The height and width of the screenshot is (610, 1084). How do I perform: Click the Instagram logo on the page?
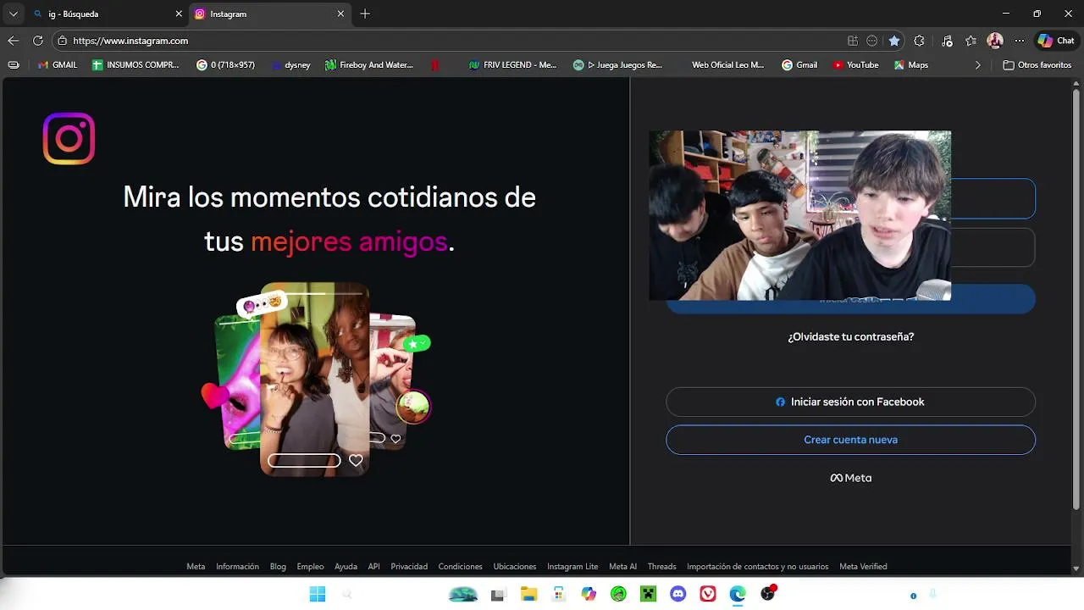[69, 138]
